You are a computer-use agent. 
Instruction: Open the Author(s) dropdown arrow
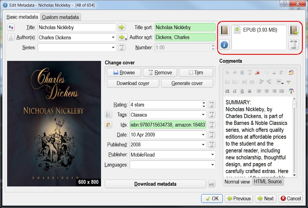(x=113, y=37)
